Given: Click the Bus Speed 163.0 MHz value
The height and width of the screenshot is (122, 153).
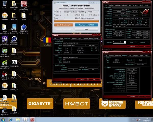Looking at the screenshot, I should tap(119, 36).
